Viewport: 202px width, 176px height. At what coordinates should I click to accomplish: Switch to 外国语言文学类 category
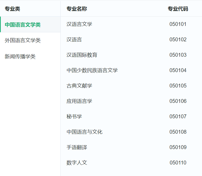click(x=23, y=40)
